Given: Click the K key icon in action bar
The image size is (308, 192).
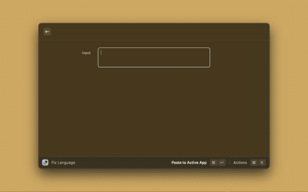Looking at the screenshot, I should tap(262, 163).
